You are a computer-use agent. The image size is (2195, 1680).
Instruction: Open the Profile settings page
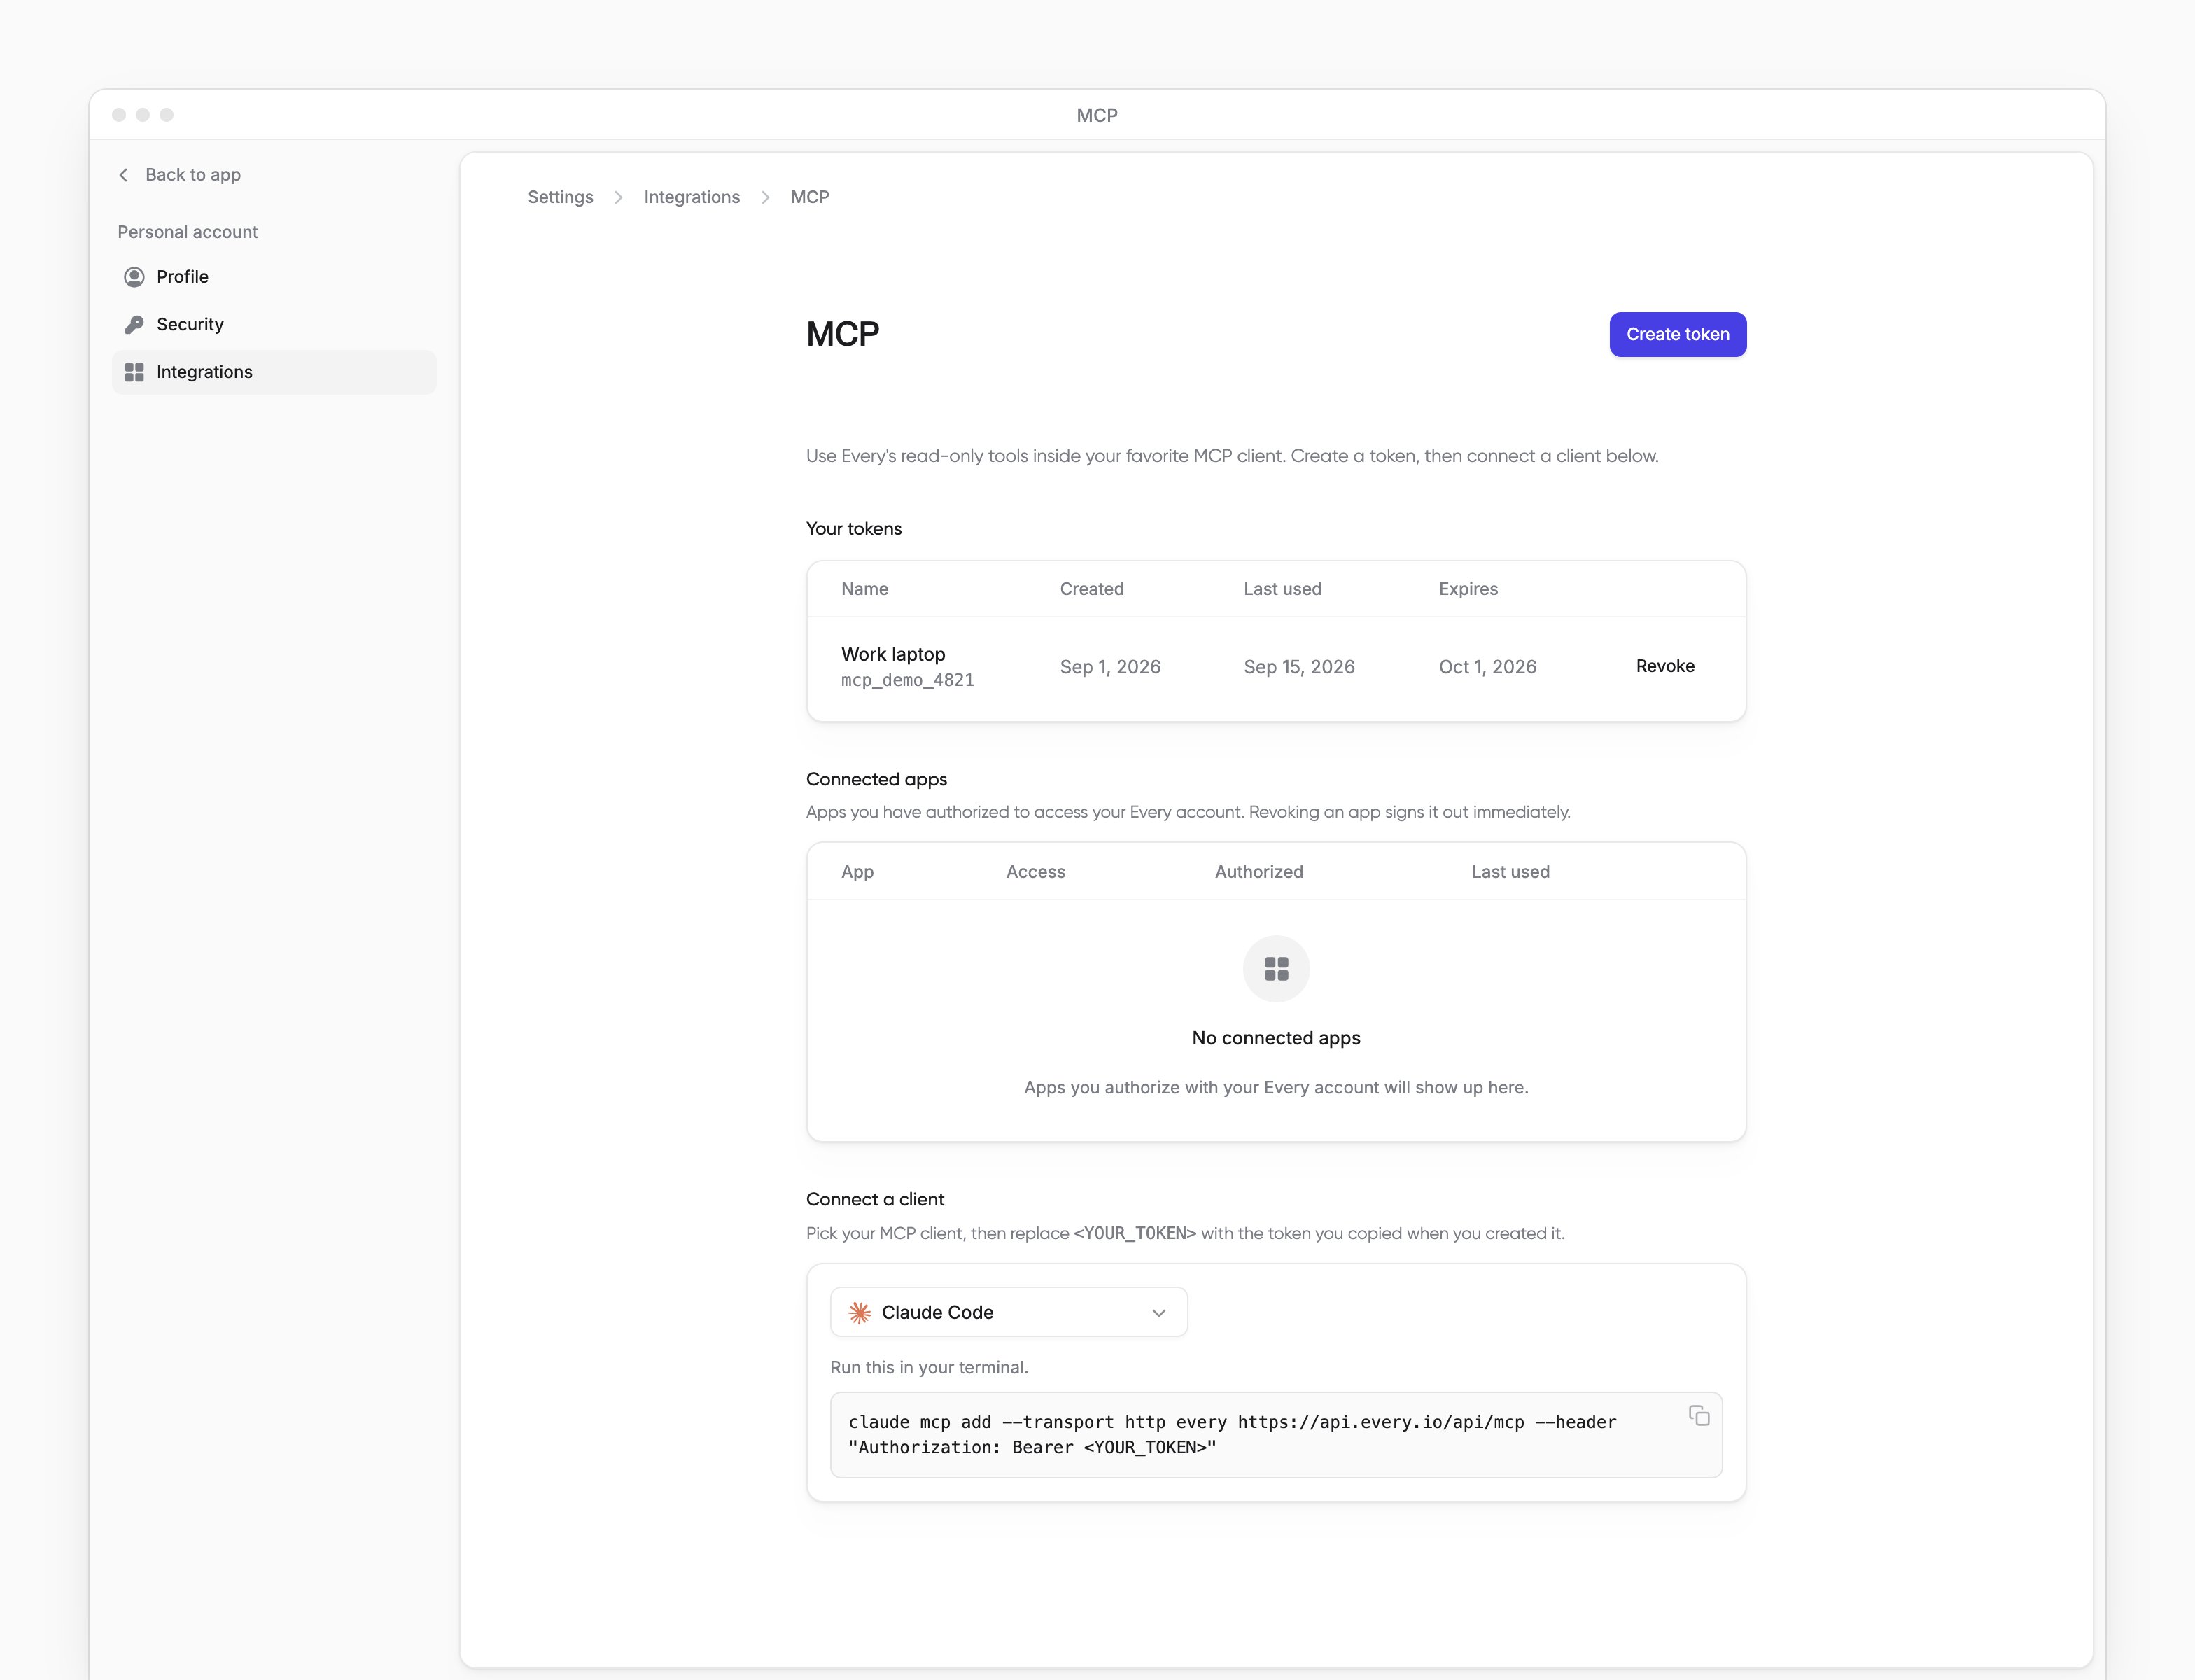[x=274, y=277]
